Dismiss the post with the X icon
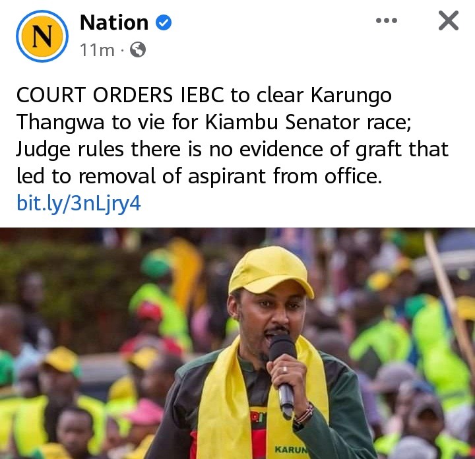Image resolution: width=475 pixels, height=459 pixels. click(449, 20)
